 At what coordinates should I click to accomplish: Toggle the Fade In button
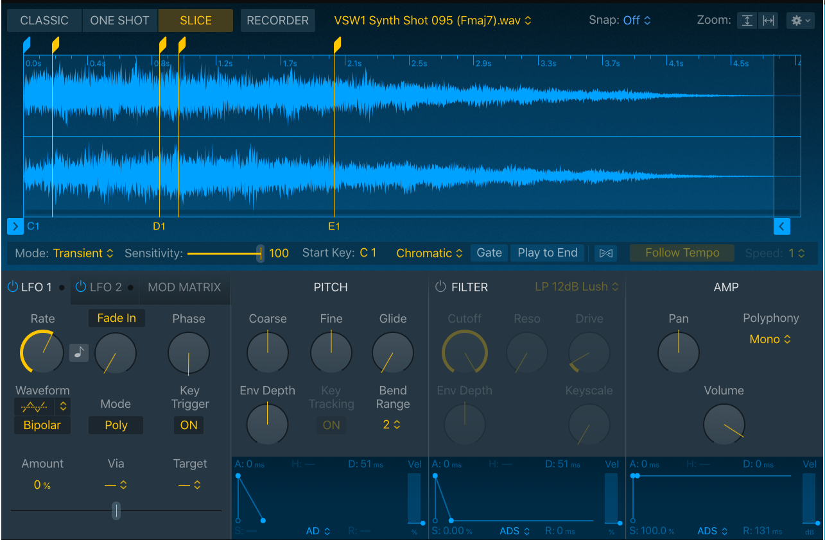pos(116,318)
